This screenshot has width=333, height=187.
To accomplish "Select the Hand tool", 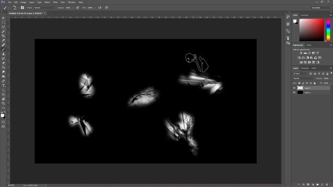I will 3,99.
